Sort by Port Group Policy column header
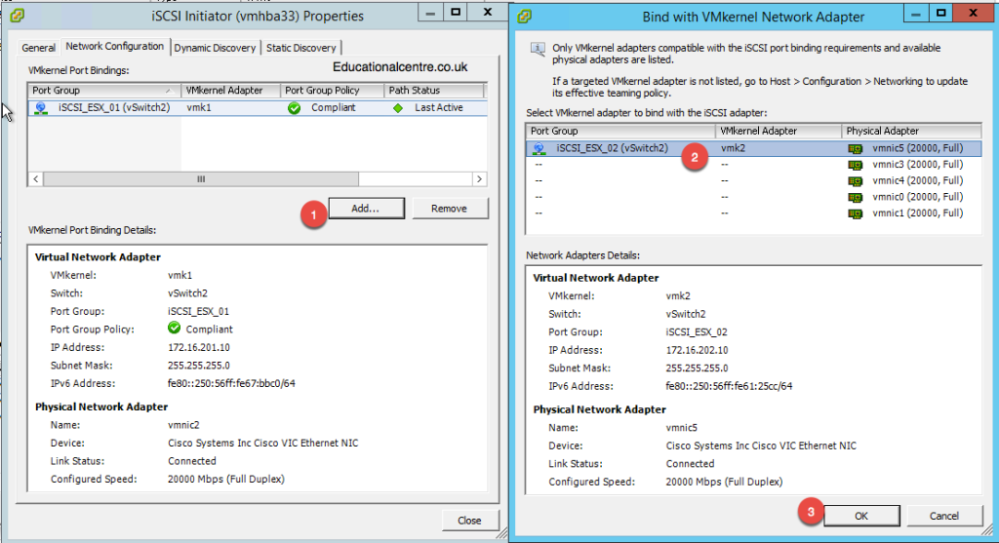The width and height of the screenshot is (999, 543). coord(332,91)
